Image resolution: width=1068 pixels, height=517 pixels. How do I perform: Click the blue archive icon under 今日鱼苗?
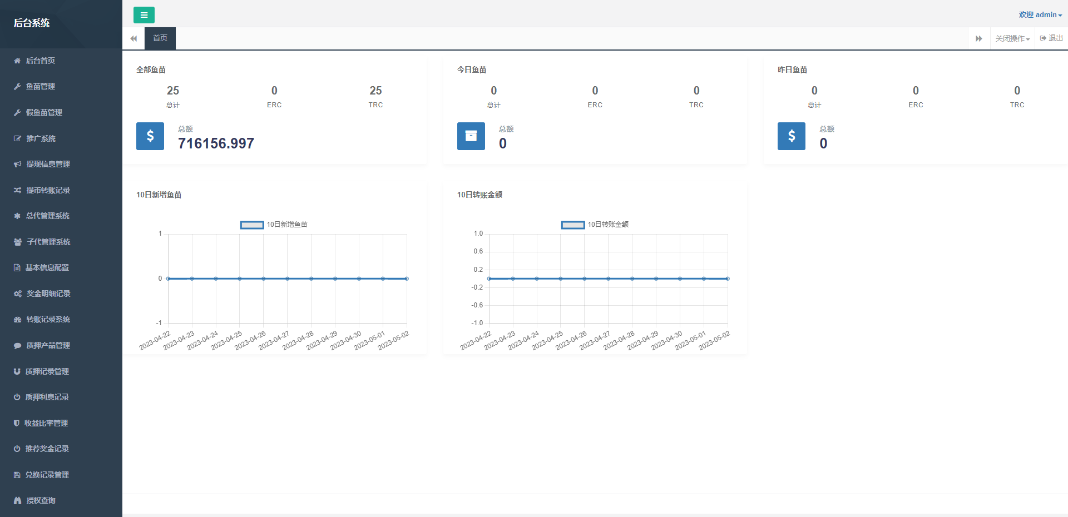tap(471, 136)
